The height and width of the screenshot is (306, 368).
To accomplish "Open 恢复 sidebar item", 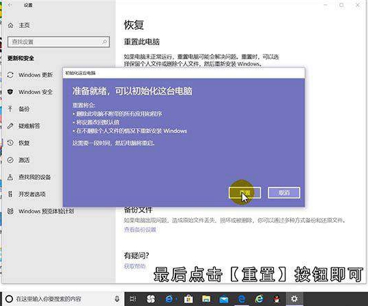I will point(24,143).
